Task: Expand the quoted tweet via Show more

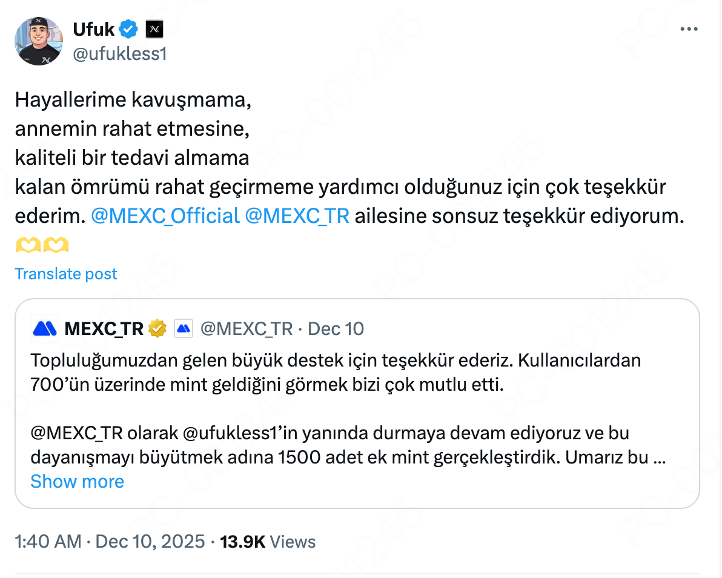Action: click(x=77, y=481)
